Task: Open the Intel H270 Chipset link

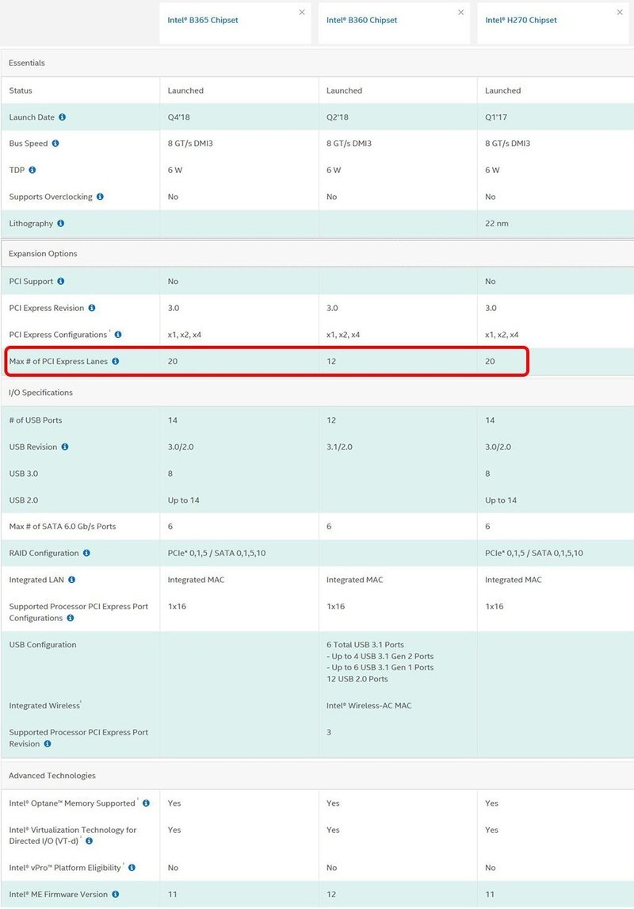Action: pyautogui.click(x=521, y=20)
